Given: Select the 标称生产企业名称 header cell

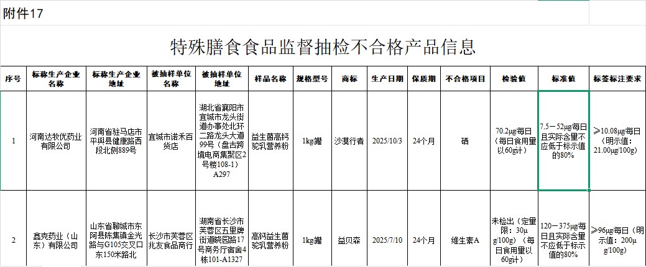Looking at the screenshot, I should (55, 79).
